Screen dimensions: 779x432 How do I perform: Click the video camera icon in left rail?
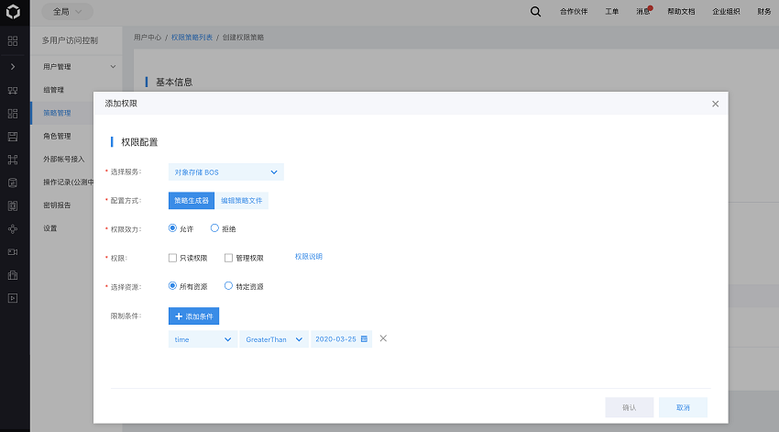pos(13,252)
